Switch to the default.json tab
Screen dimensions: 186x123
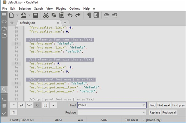pos(27,23)
